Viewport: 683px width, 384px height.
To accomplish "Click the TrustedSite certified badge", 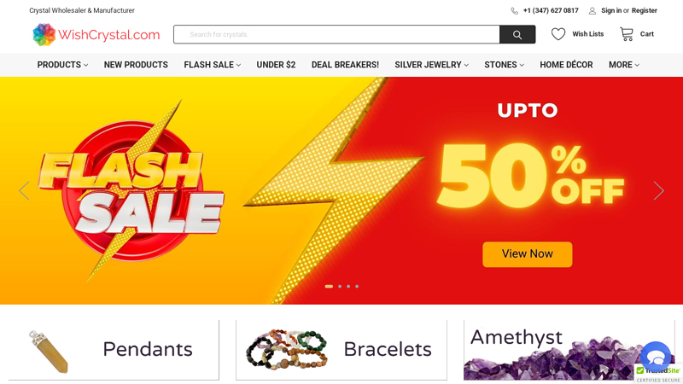I will (658, 374).
